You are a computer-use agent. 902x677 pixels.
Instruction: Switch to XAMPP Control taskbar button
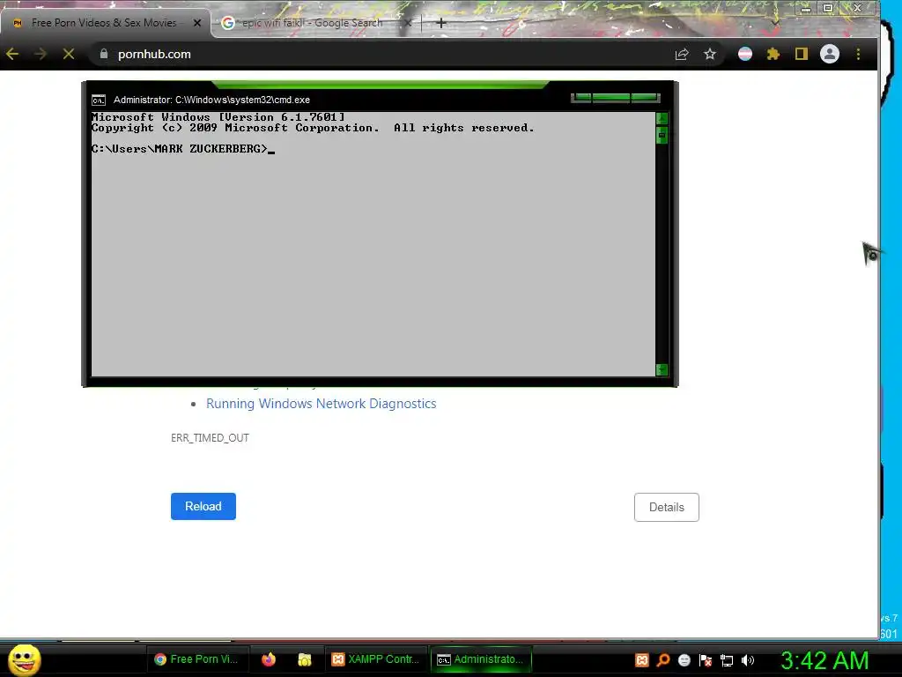point(376,659)
